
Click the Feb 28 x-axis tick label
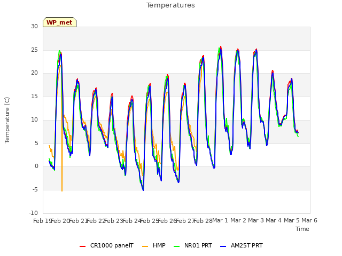click(x=203, y=221)
